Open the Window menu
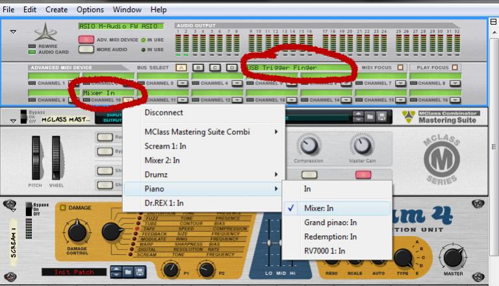This screenshot has width=499, height=286. tap(127, 10)
